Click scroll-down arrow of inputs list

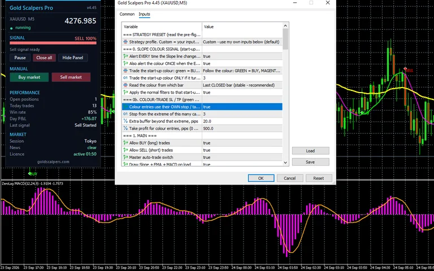pos(285,163)
